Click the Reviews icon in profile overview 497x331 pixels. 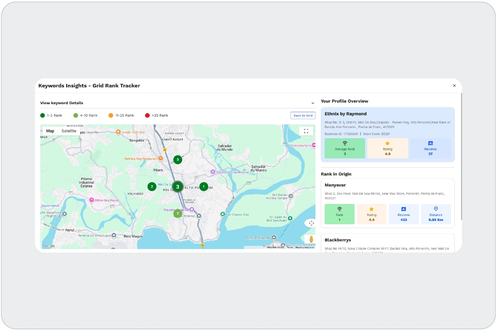coord(430,143)
